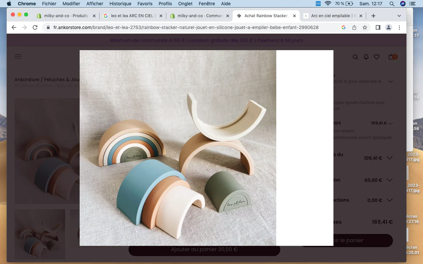Toggle the Chrome side panel icon
Viewport: 423px width, 264px height.
[378, 27]
